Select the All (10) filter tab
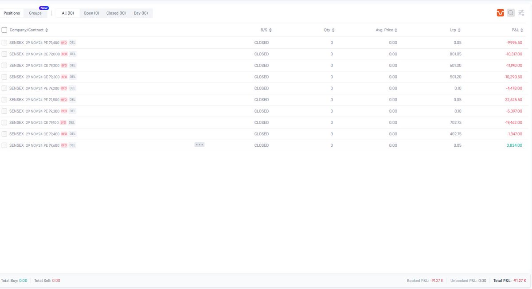Image resolution: width=532 pixels, height=289 pixels. click(68, 13)
